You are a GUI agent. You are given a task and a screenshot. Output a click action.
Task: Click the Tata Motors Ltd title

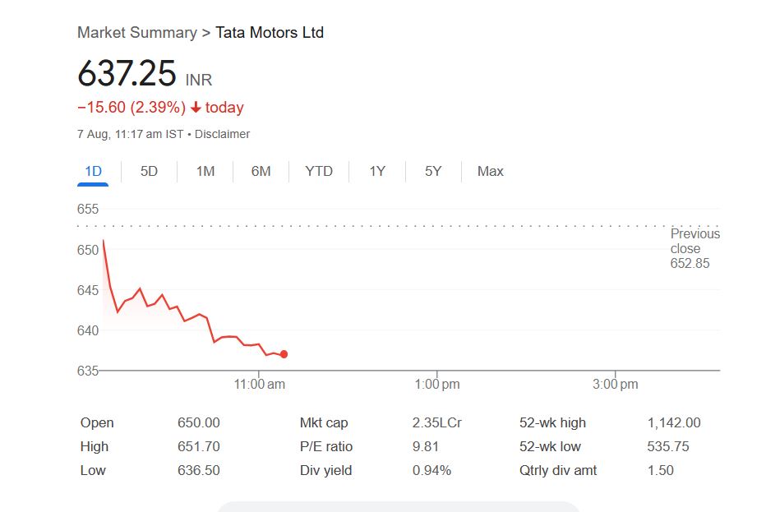pyautogui.click(x=270, y=33)
